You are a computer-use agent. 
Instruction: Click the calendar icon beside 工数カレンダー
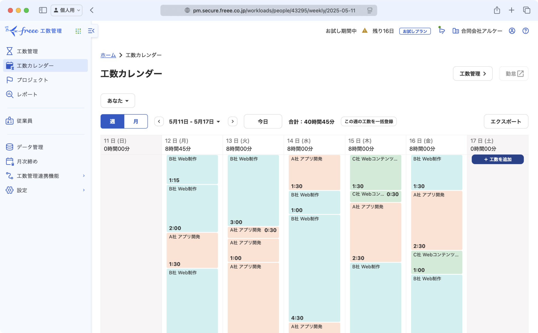pyautogui.click(x=10, y=65)
